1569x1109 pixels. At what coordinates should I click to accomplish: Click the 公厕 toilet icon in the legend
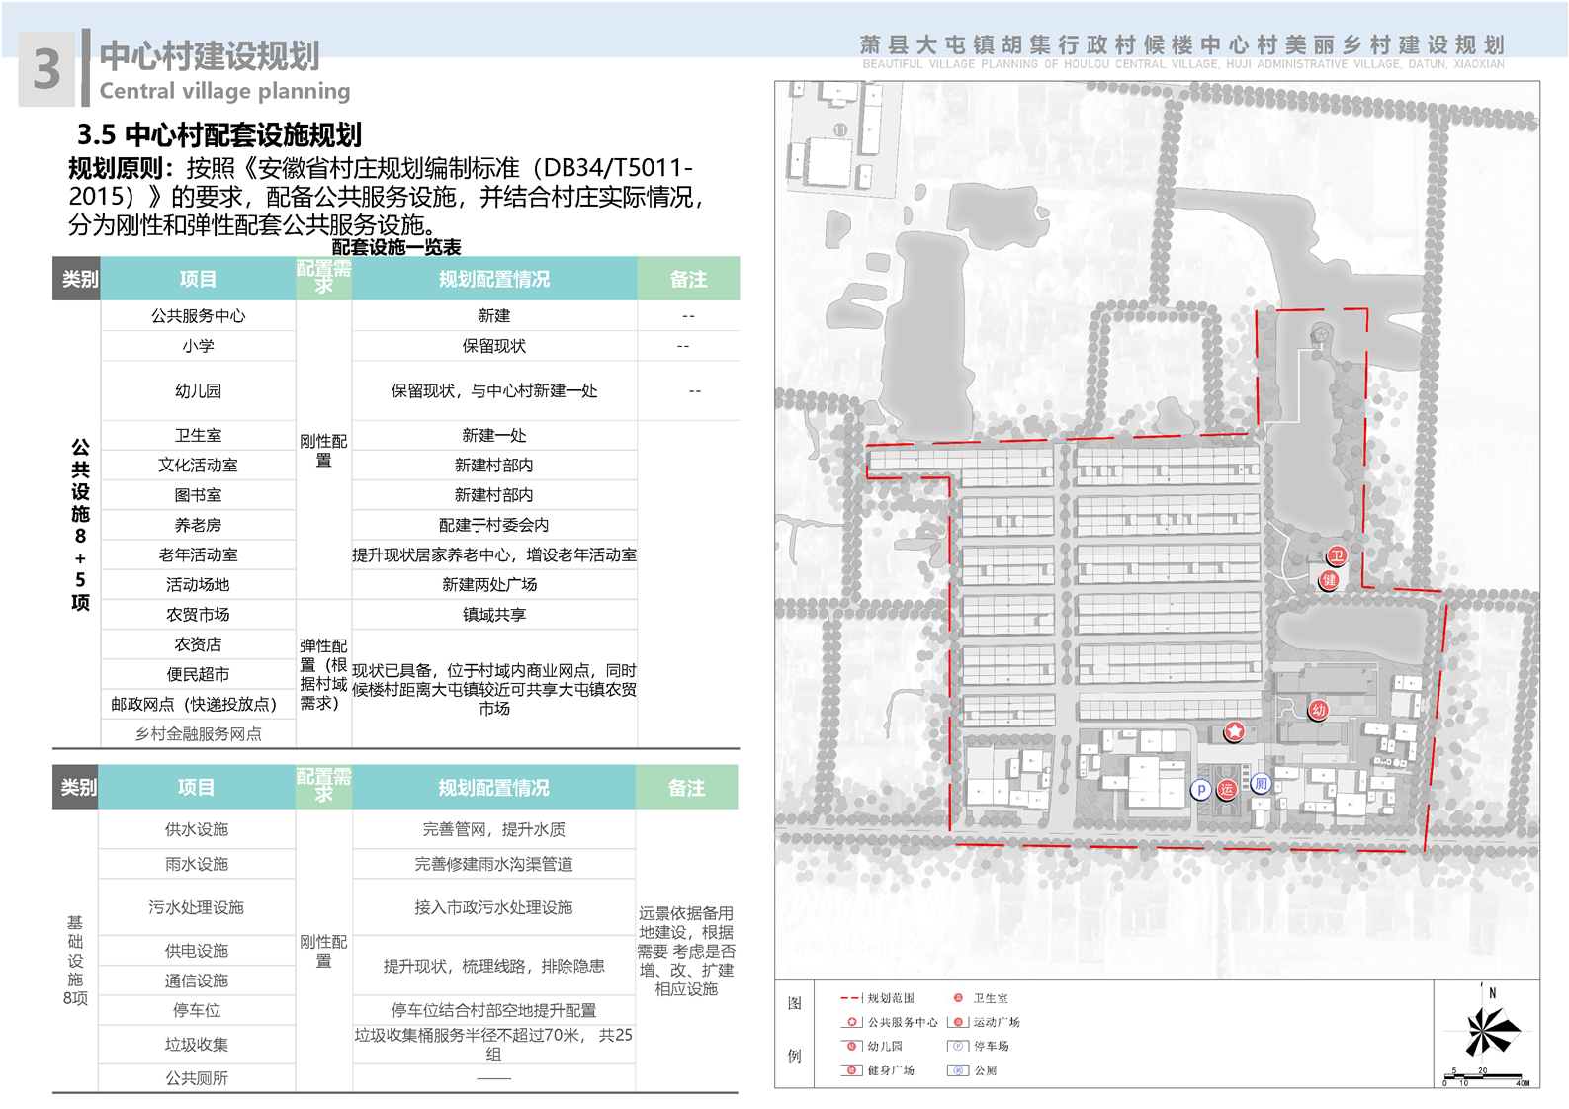[957, 1070]
